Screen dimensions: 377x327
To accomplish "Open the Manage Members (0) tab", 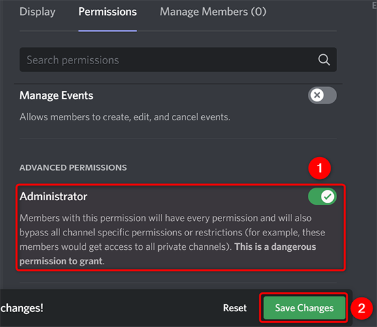I will click(213, 12).
